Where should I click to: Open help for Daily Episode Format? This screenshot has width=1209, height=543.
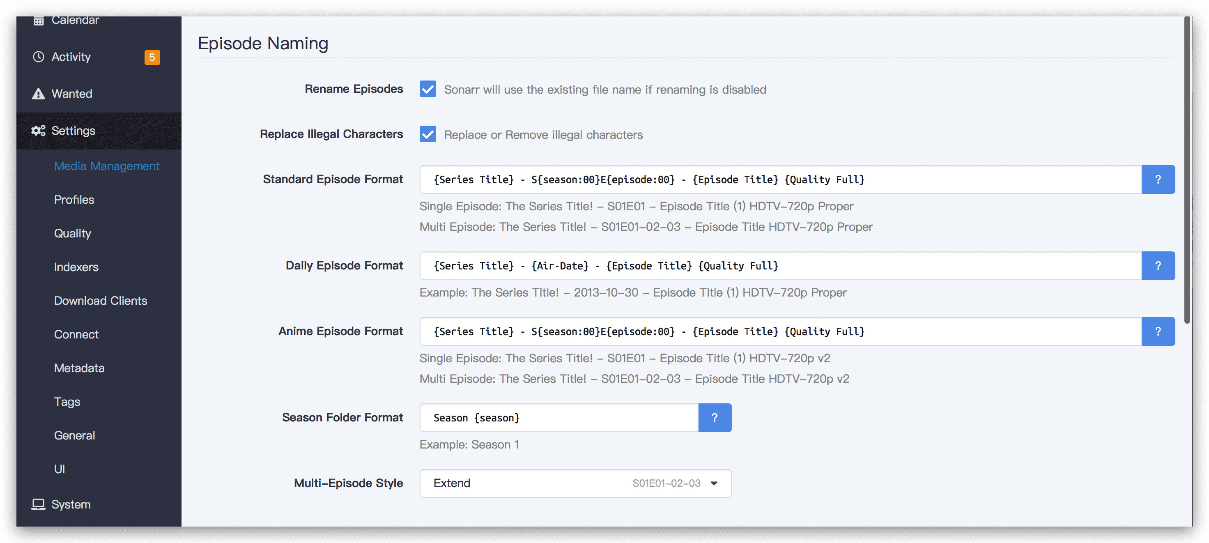pyautogui.click(x=1158, y=266)
